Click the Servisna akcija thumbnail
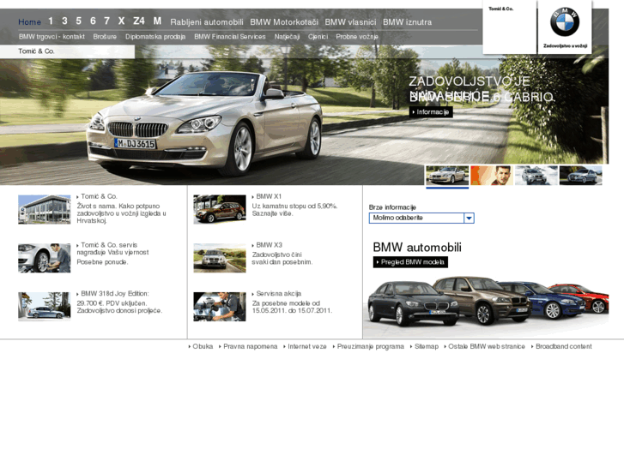Viewport: 624px width, 467px height. point(220,307)
